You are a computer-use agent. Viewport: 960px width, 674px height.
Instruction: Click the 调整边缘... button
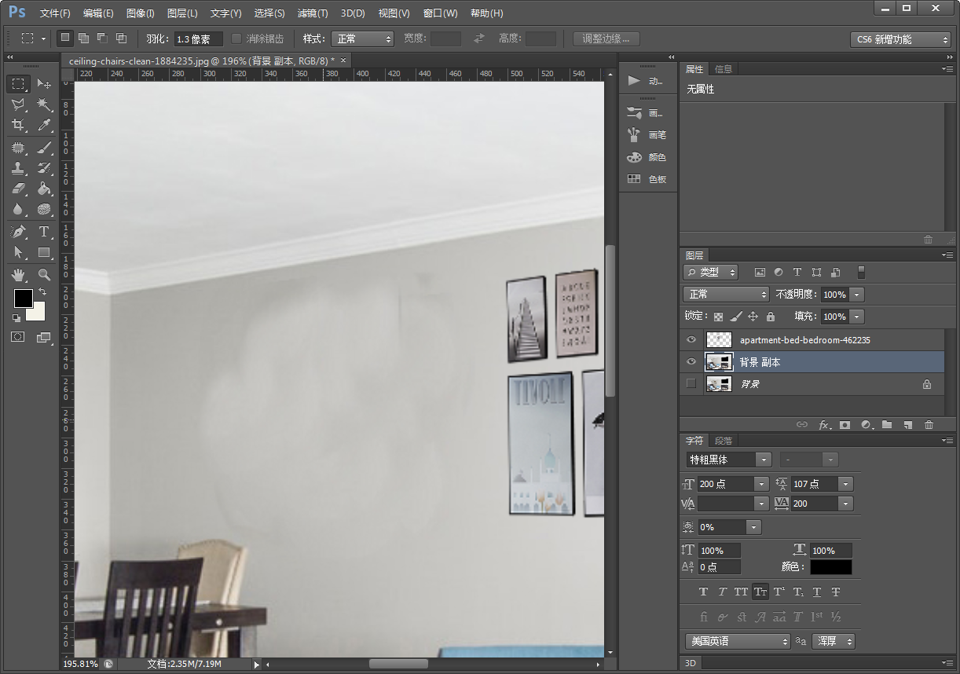click(606, 38)
